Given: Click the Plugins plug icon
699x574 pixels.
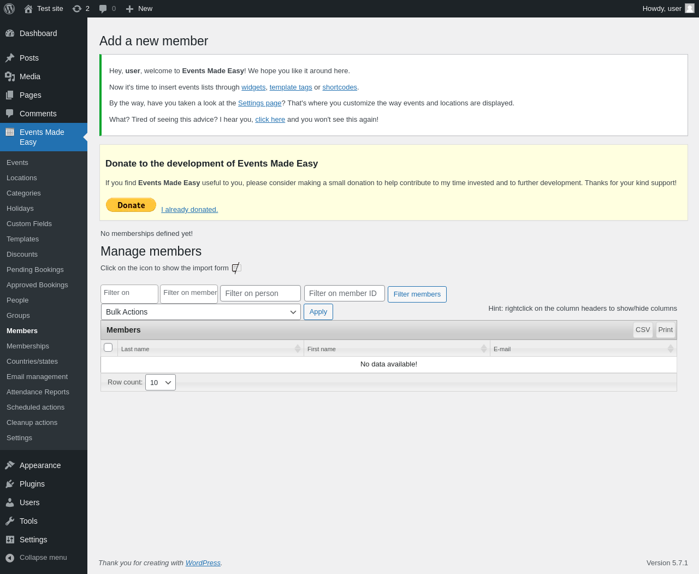Looking at the screenshot, I should point(10,484).
